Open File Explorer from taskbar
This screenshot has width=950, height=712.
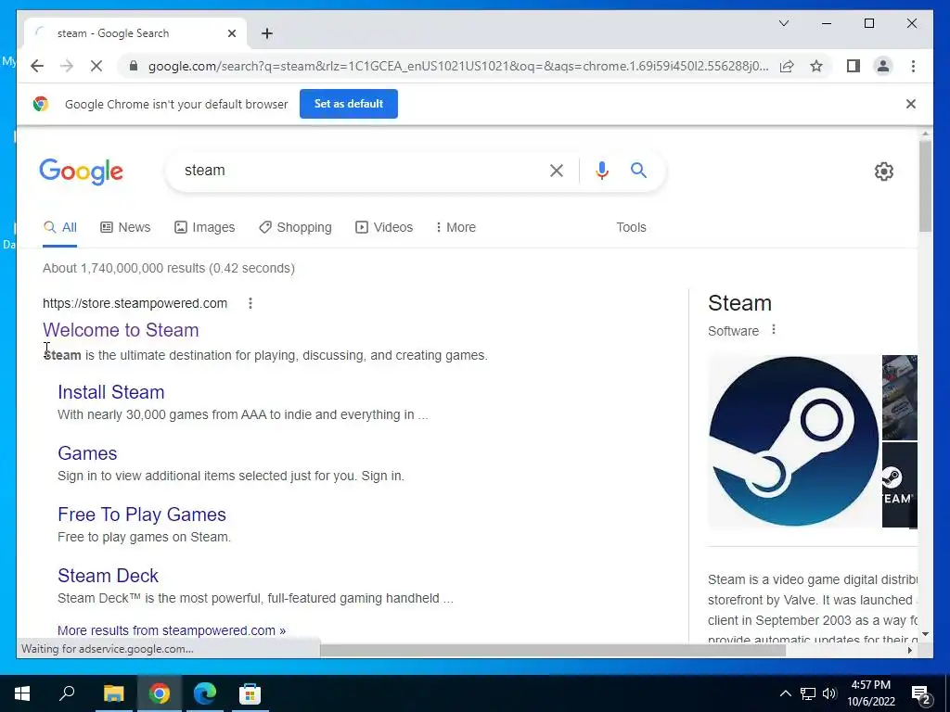pyautogui.click(x=113, y=693)
